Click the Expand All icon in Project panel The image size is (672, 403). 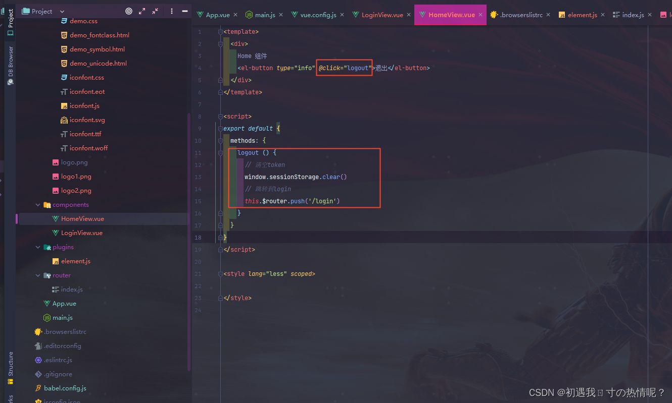pyautogui.click(x=142, y=11)
